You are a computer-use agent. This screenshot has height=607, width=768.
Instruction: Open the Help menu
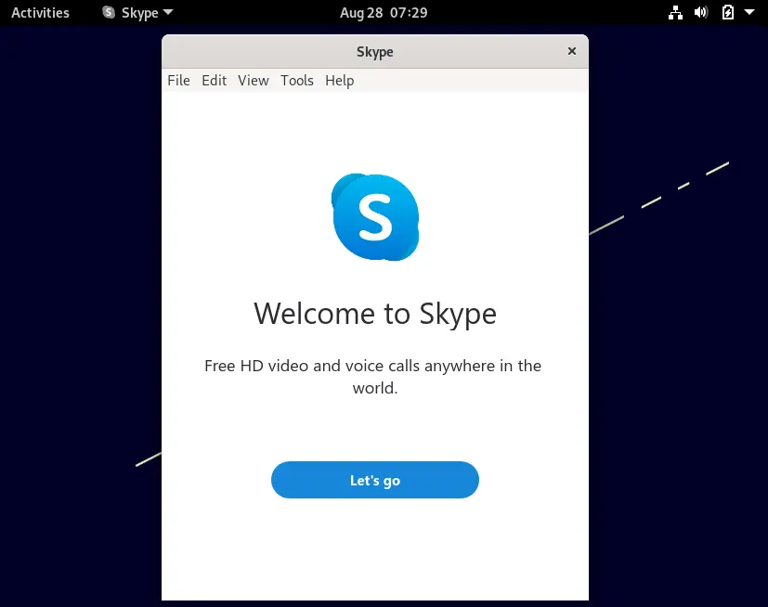pos(340,80)
